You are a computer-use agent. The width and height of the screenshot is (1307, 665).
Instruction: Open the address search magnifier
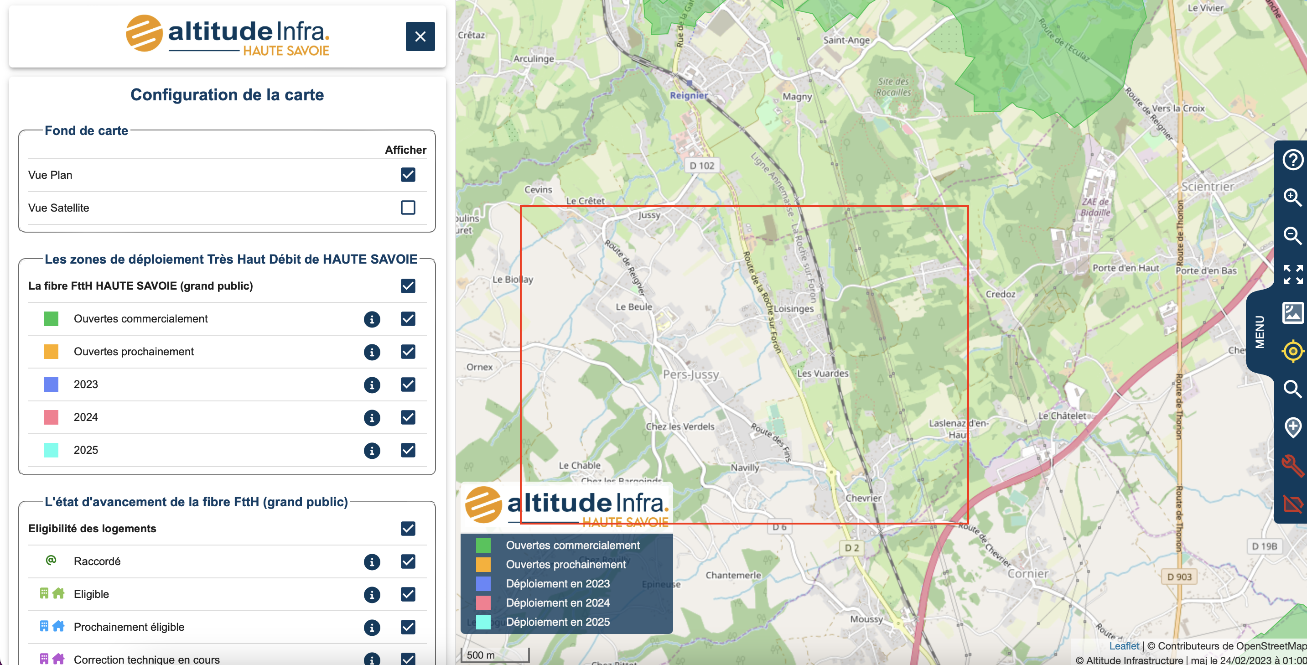(1292, 390)
